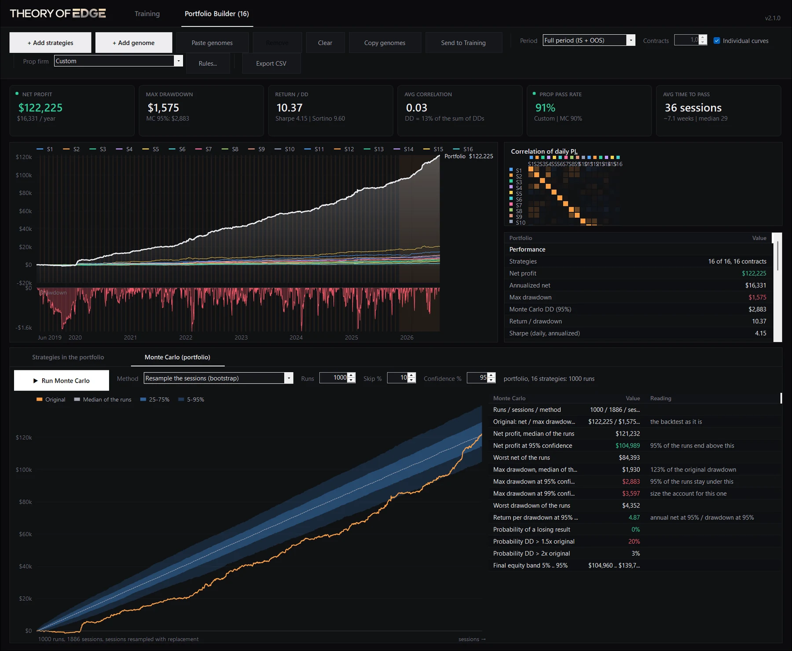The width and height of the screenshot is (792, 651).
Task: Click the Monte Carlo DD (95%) row
Action: pos(638,309)
